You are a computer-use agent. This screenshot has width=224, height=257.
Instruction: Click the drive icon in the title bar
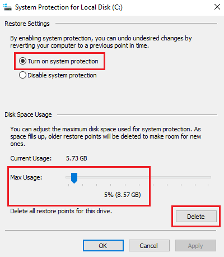tap(7, 7)
